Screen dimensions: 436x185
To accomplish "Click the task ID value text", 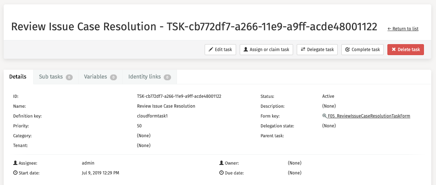I will pyautogui.click(x=179, y=96).
